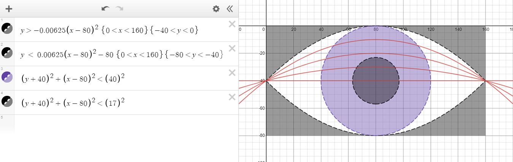Click the x-axis label 120 on graph

[430, 29]
